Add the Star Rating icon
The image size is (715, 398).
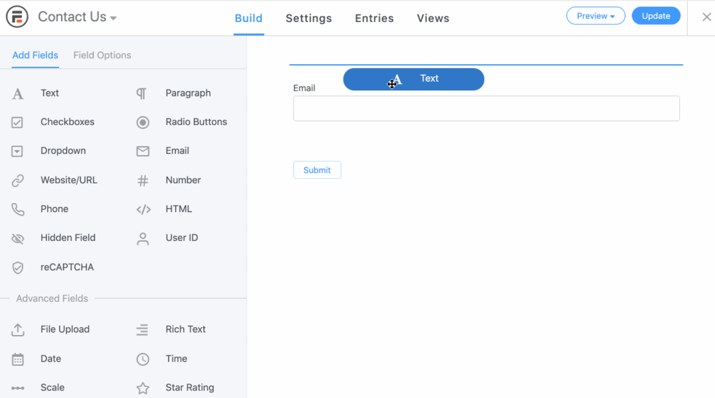tap(143, 388)
